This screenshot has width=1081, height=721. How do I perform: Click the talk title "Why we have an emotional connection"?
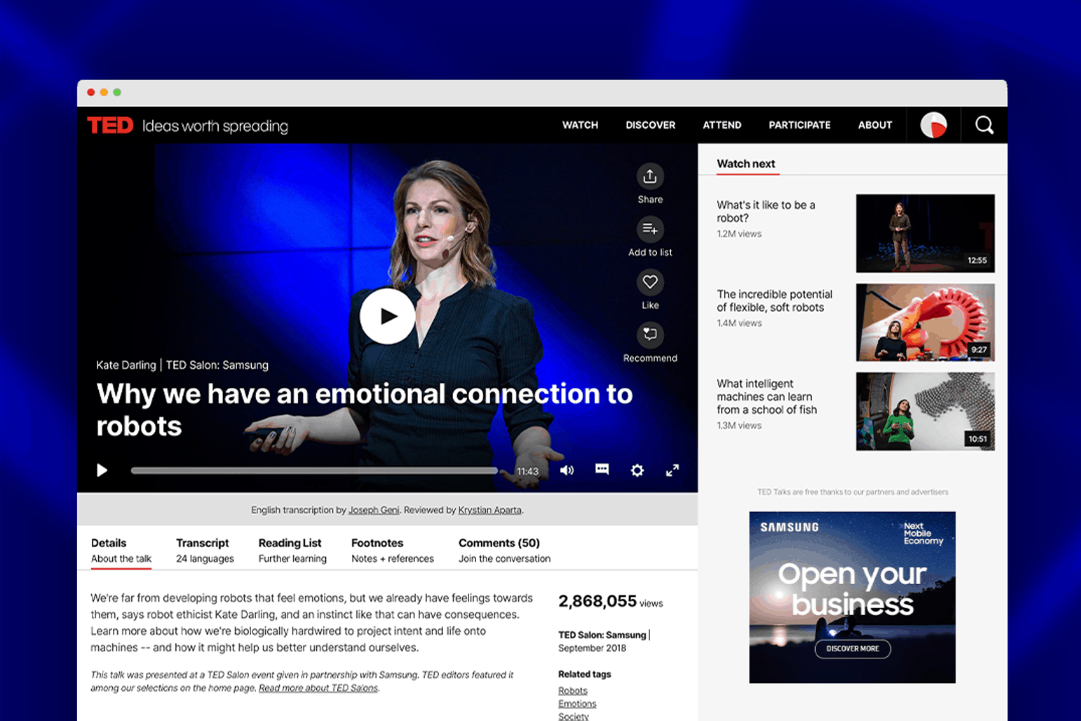pos(364,410)
